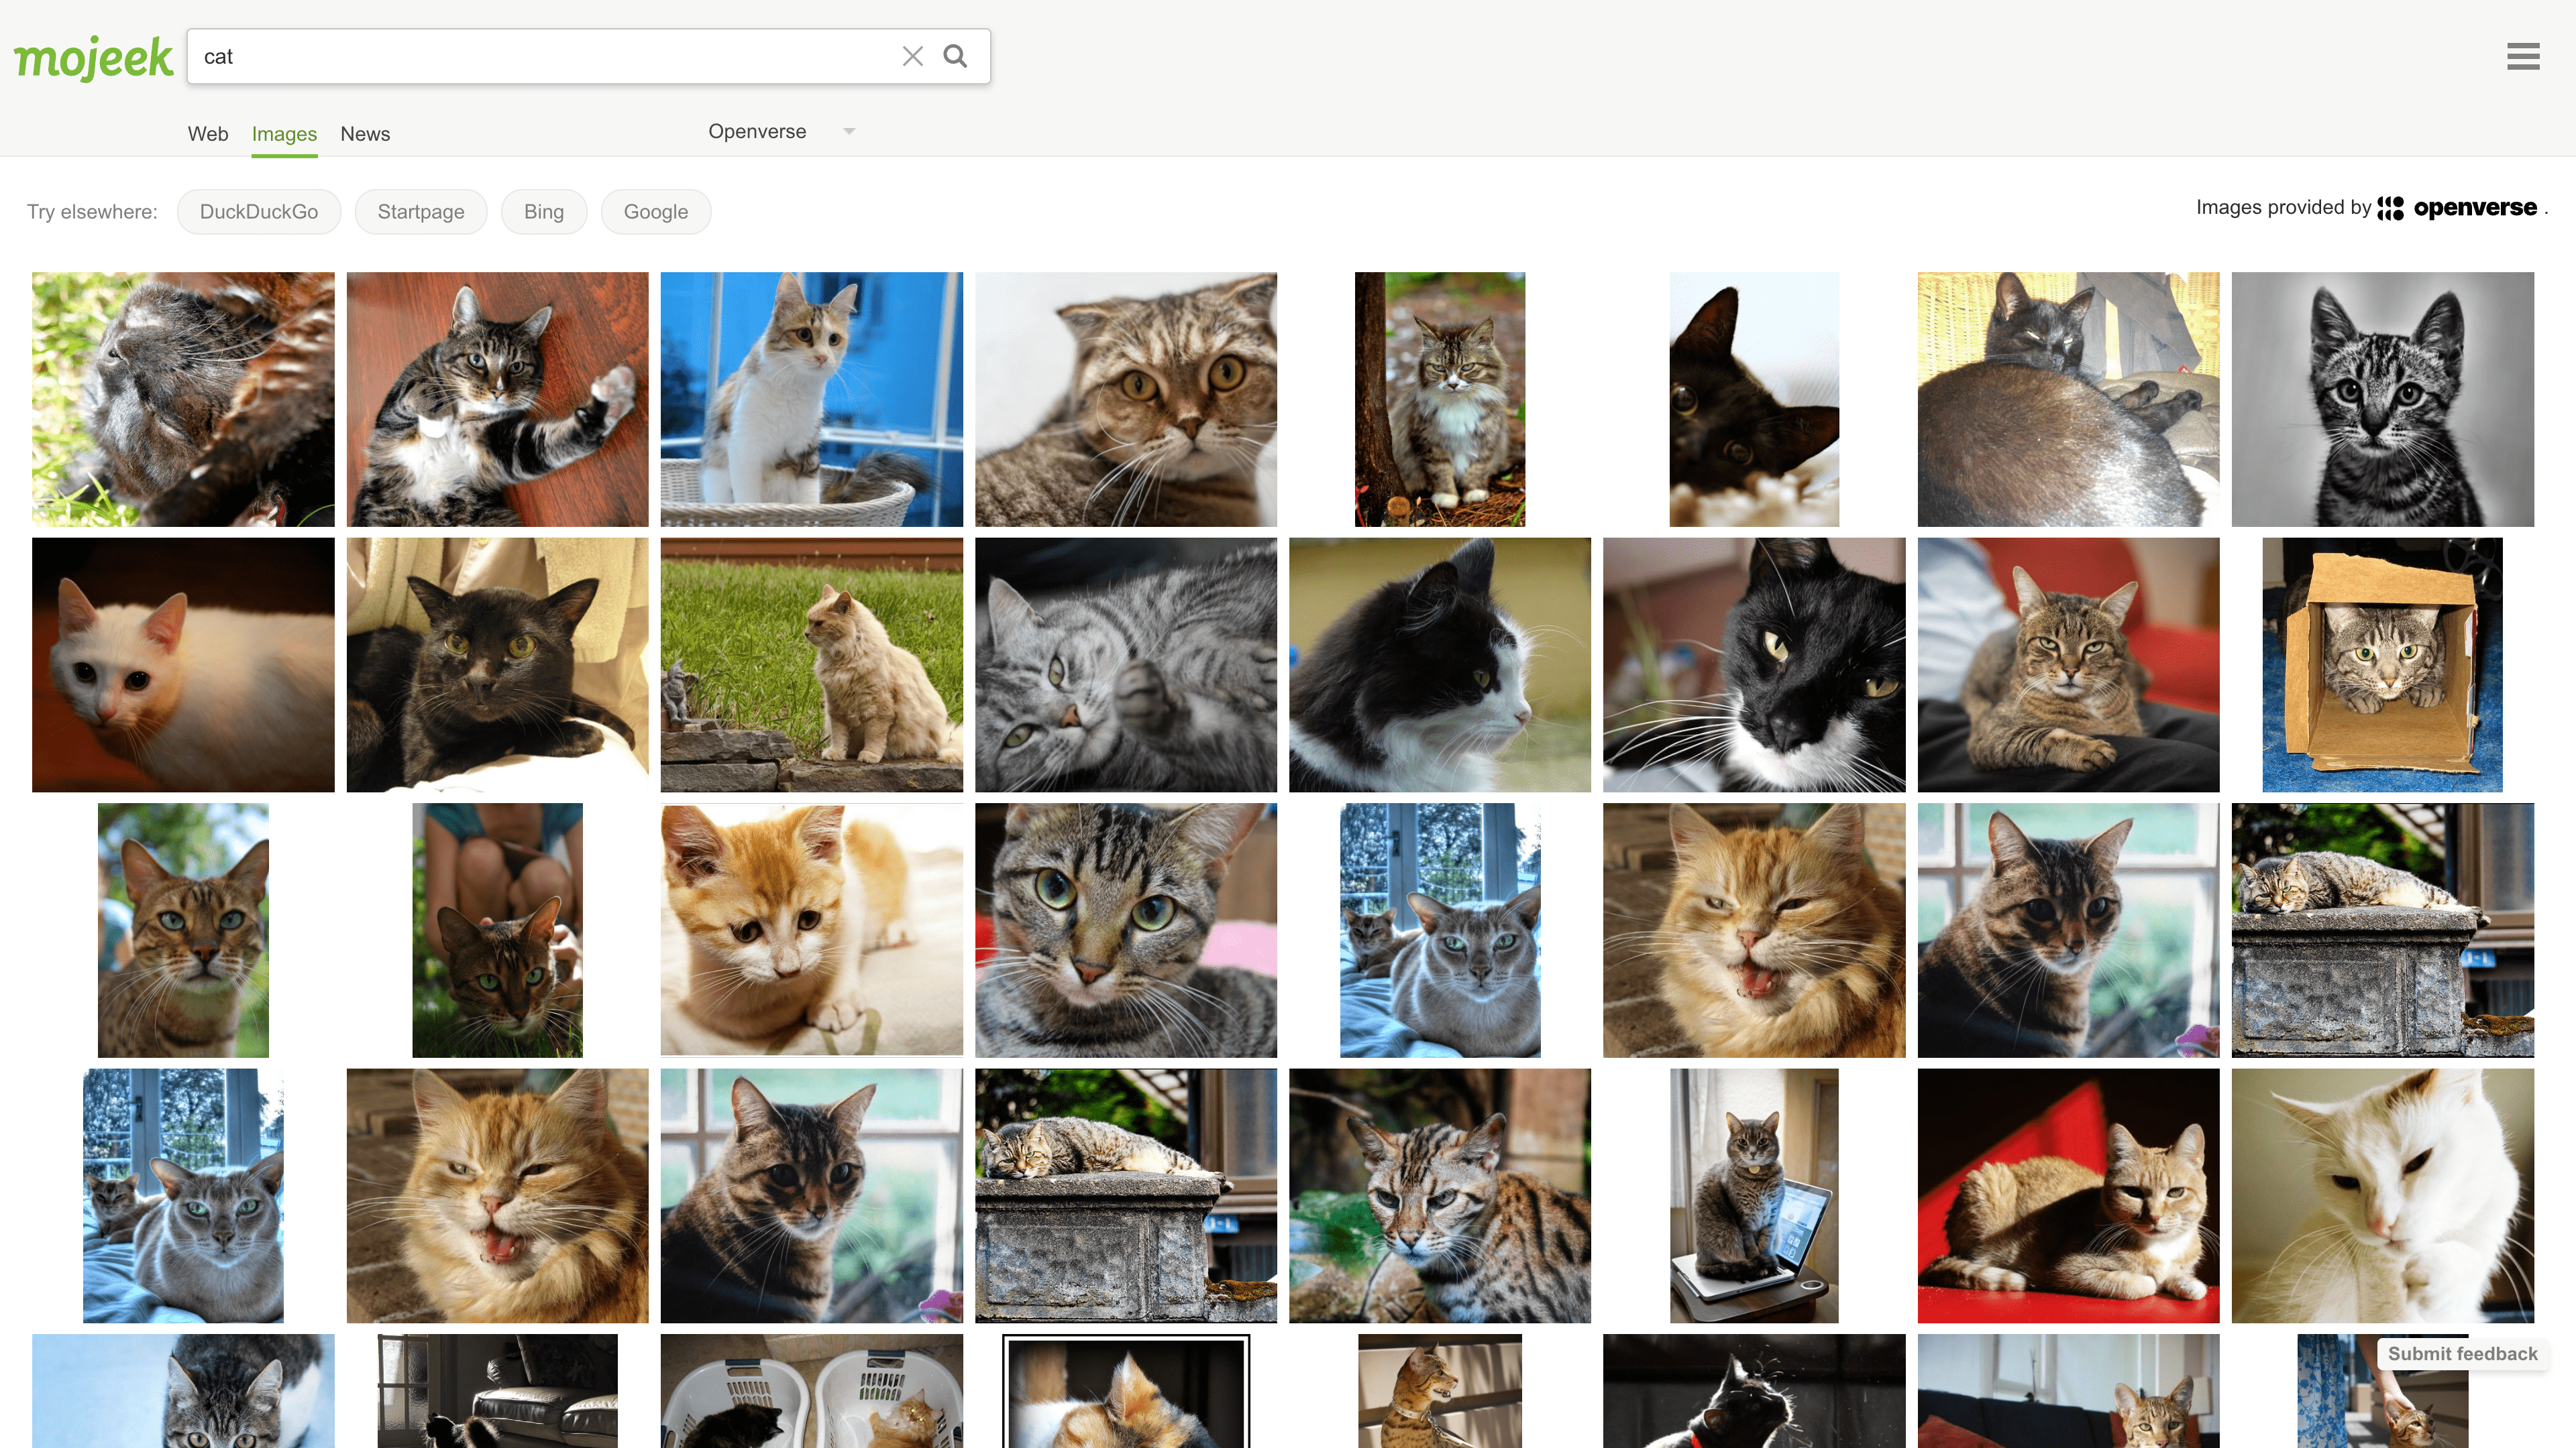This screenshot has height=1448, width=2576.
Task: Try the search on Startpage
Action: [421, 212]
